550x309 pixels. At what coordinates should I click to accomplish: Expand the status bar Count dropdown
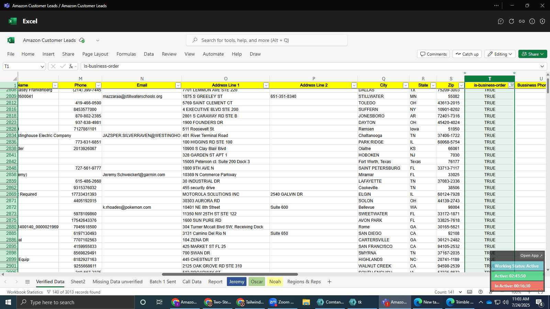(460, 292)
